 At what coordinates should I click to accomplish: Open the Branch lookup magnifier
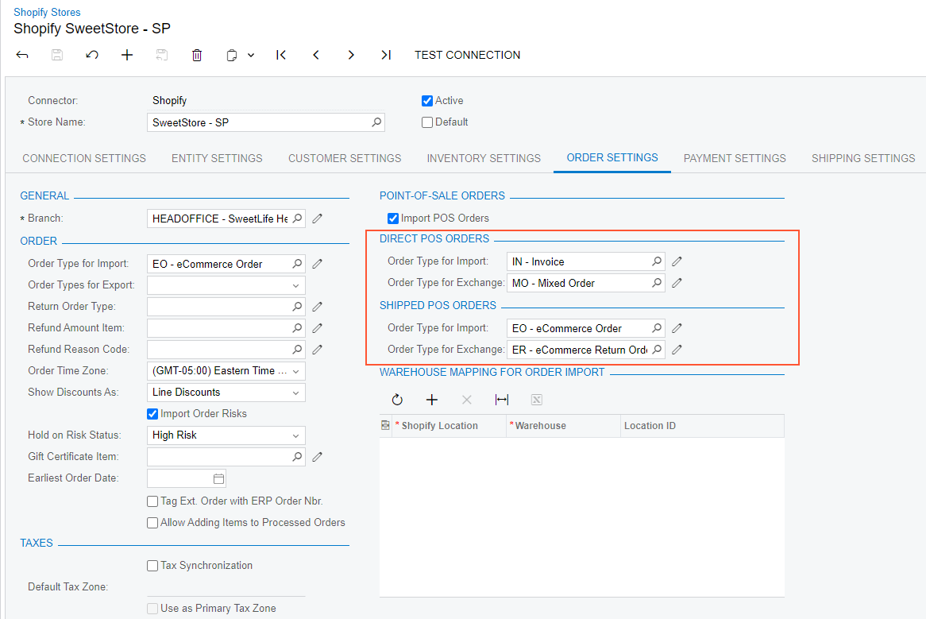coord(297,219)
